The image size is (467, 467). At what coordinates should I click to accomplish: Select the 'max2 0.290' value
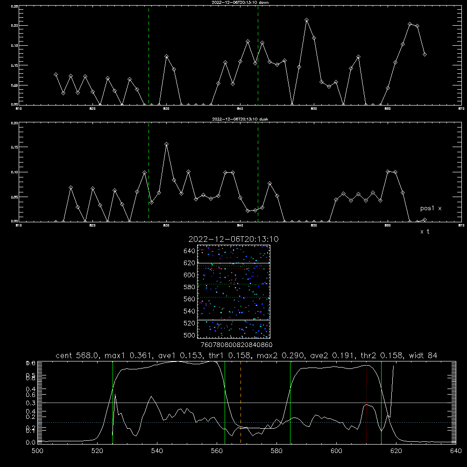click(x=280, y=355)
